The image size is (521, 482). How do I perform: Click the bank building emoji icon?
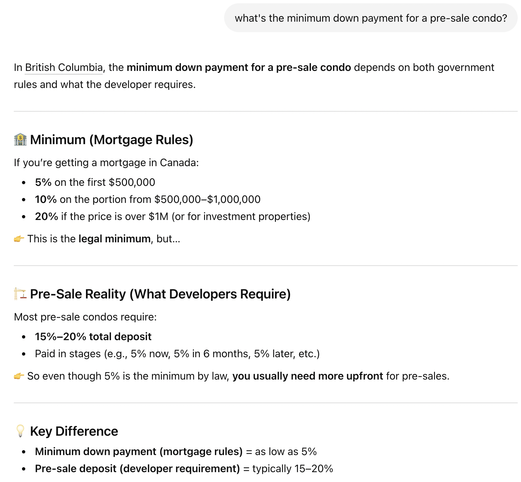(20, 140)
